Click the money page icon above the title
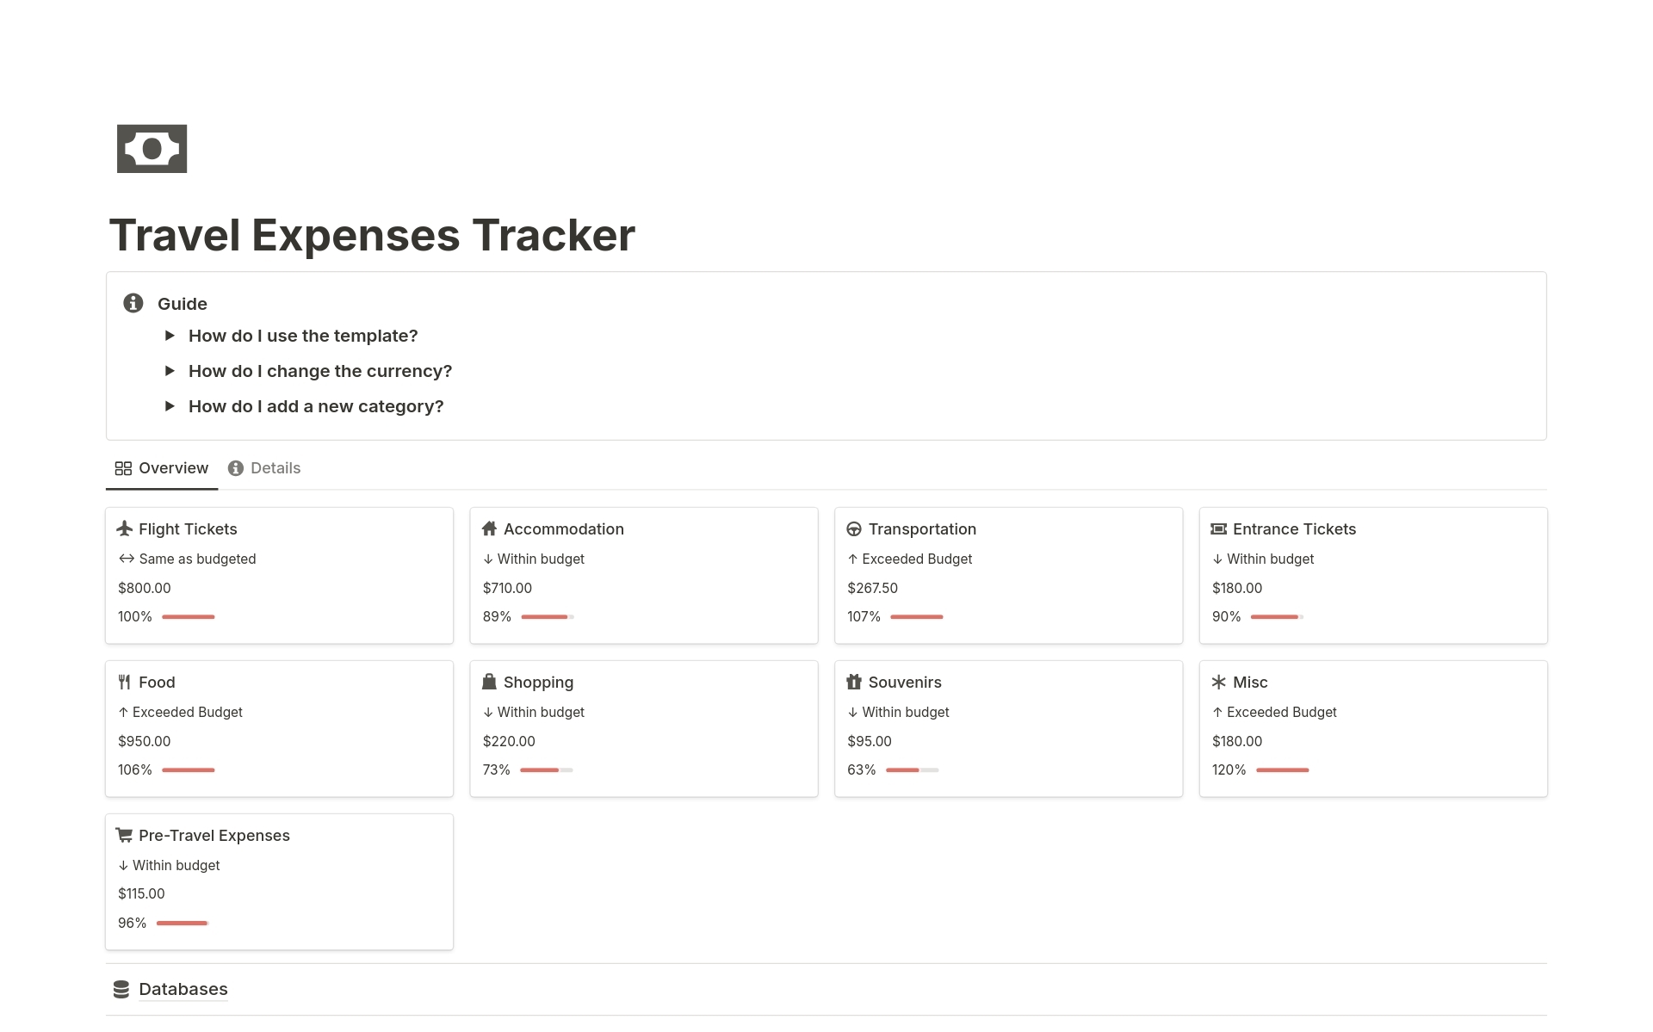This screenshot has height=1032, width=1653. tap(152, 148)
